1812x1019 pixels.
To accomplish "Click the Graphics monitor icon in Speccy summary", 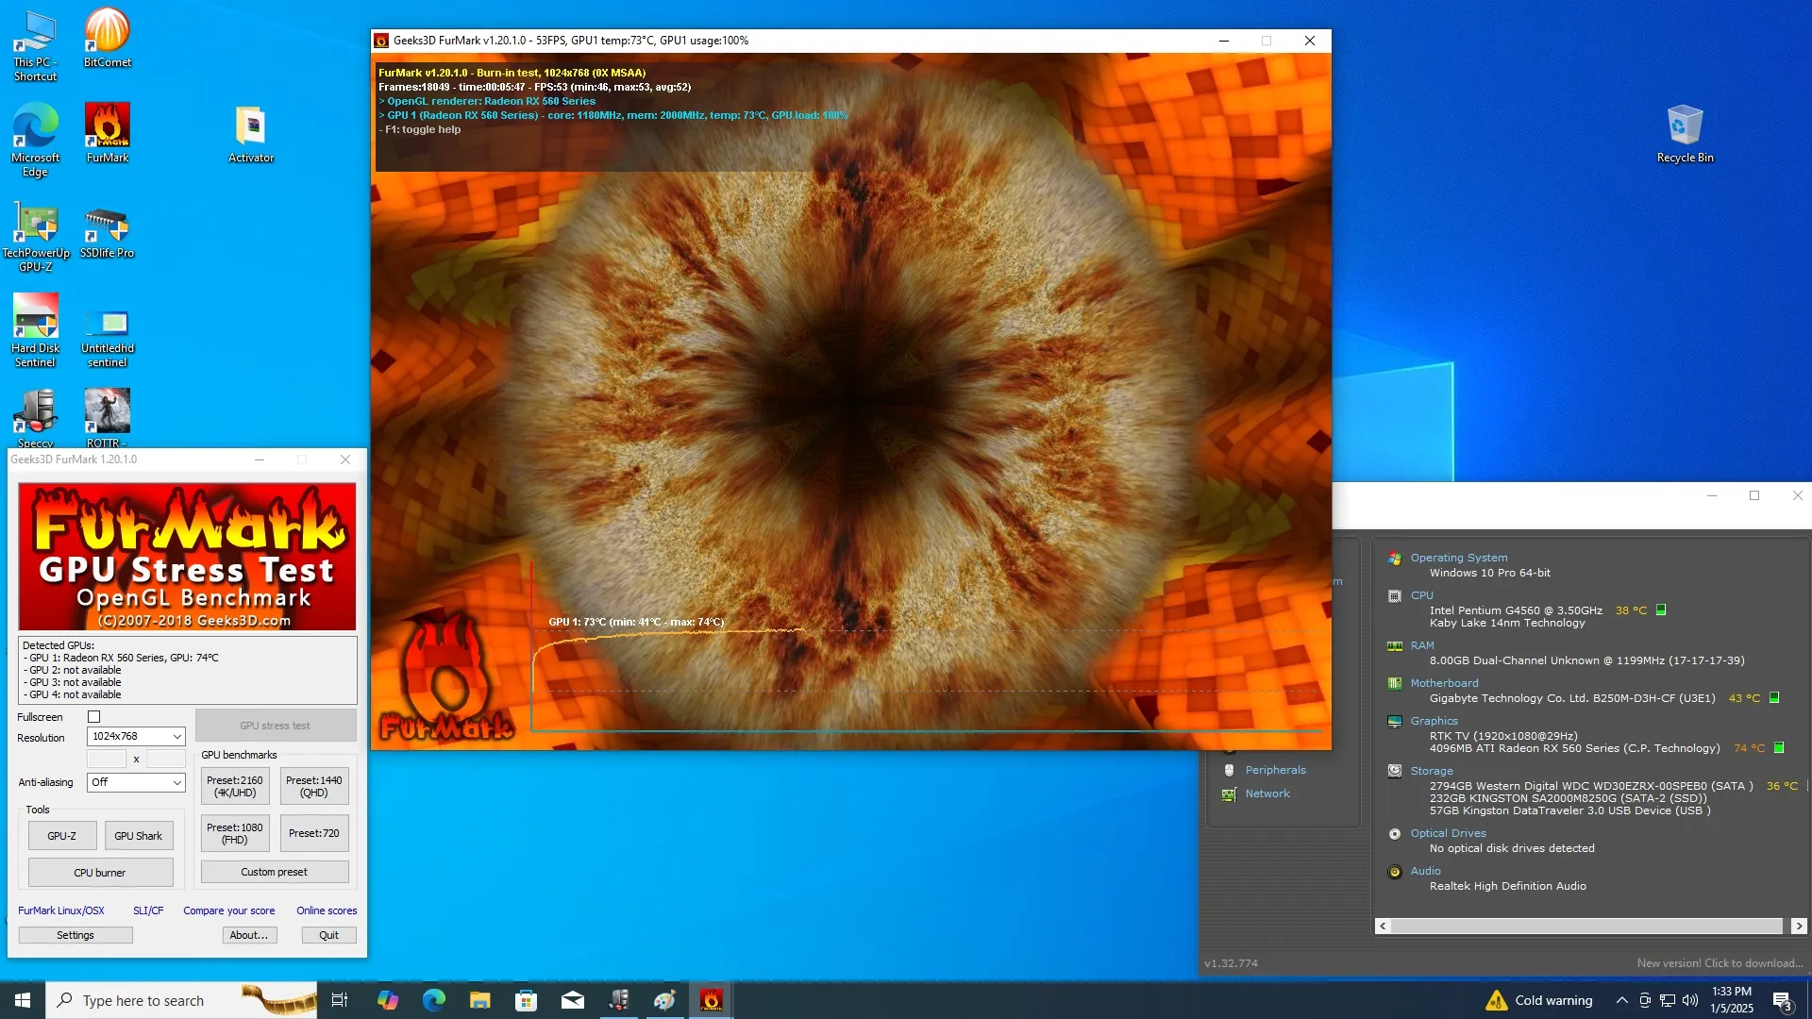I will [1394, 722].
